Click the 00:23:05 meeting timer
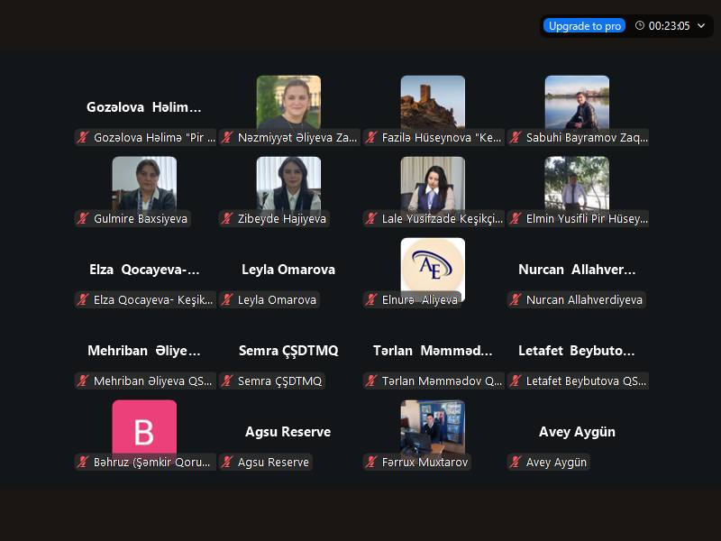721x541 pixels. [669, 26]
